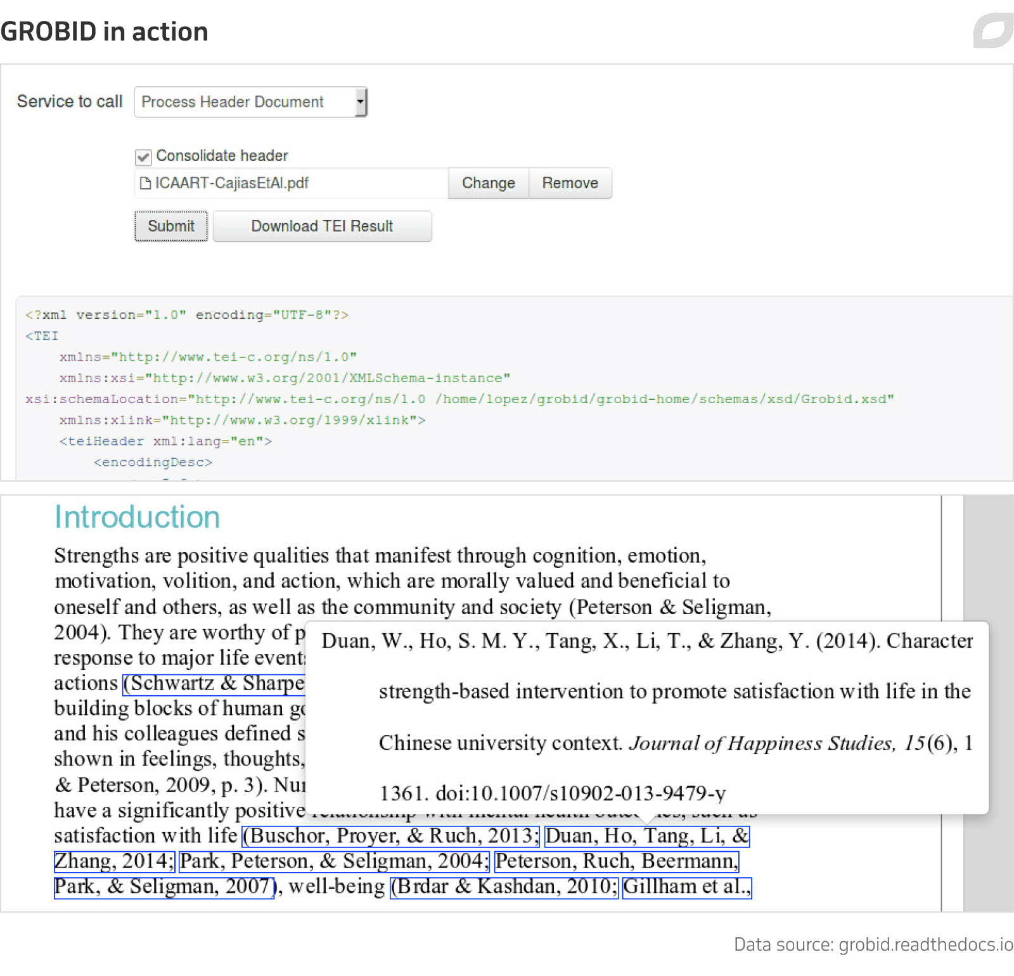Click the xsi:schemaLocation line in the XML output
Image resolution: width=1014 pixels, height=976 pixels.
click(x=459, y=399)
